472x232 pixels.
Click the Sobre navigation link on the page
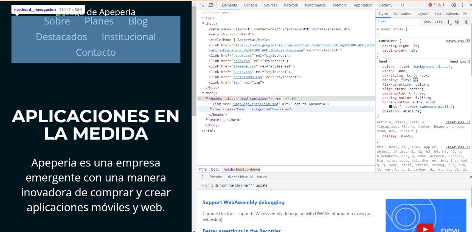click(x=57, y=21)
